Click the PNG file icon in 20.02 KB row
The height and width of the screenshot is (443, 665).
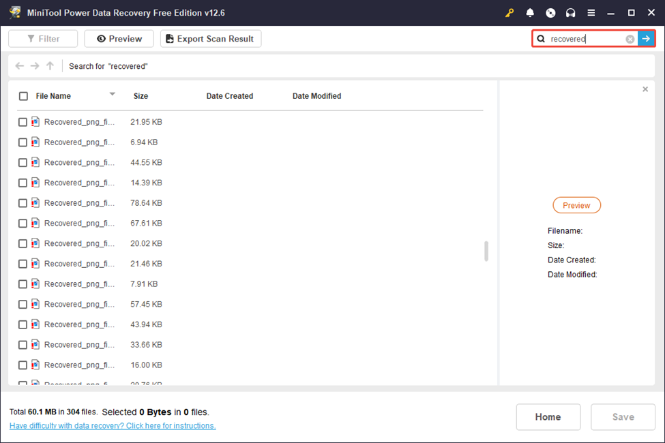pos(35,243)
